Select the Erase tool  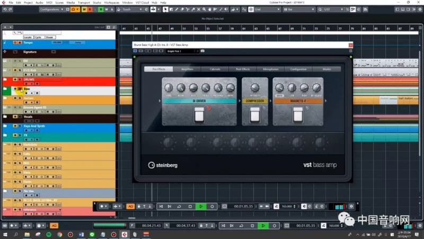coord(182,10)
